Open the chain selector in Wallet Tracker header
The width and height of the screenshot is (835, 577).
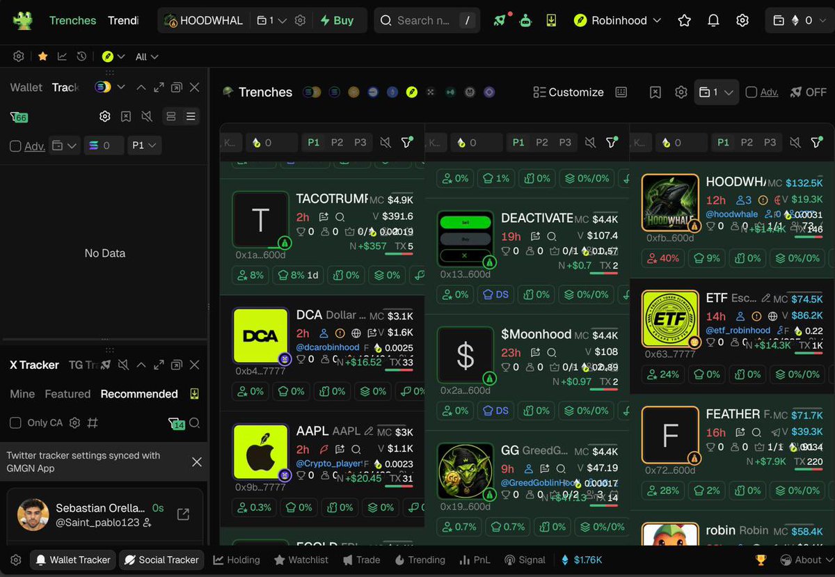(x=110, y=87)
